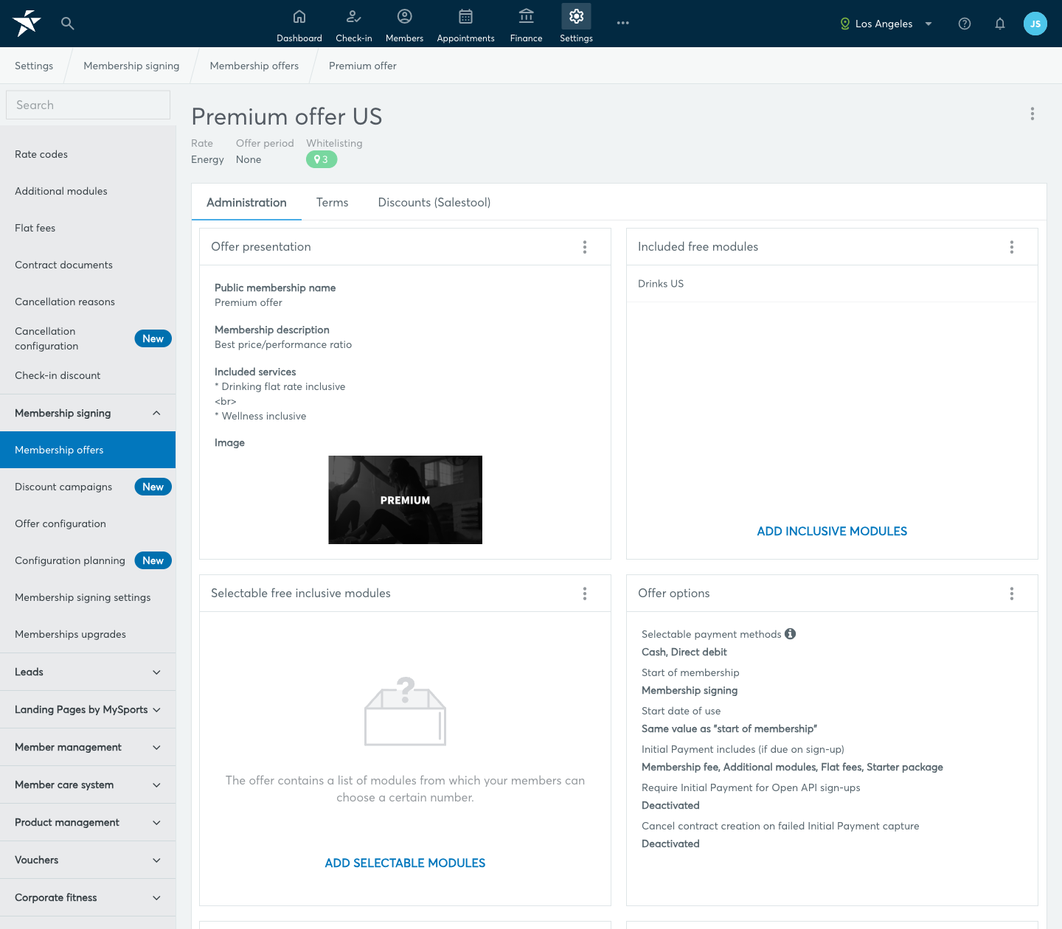
Task: Click the Premium offer breadcrumb
Action: [x=363, y=66]
